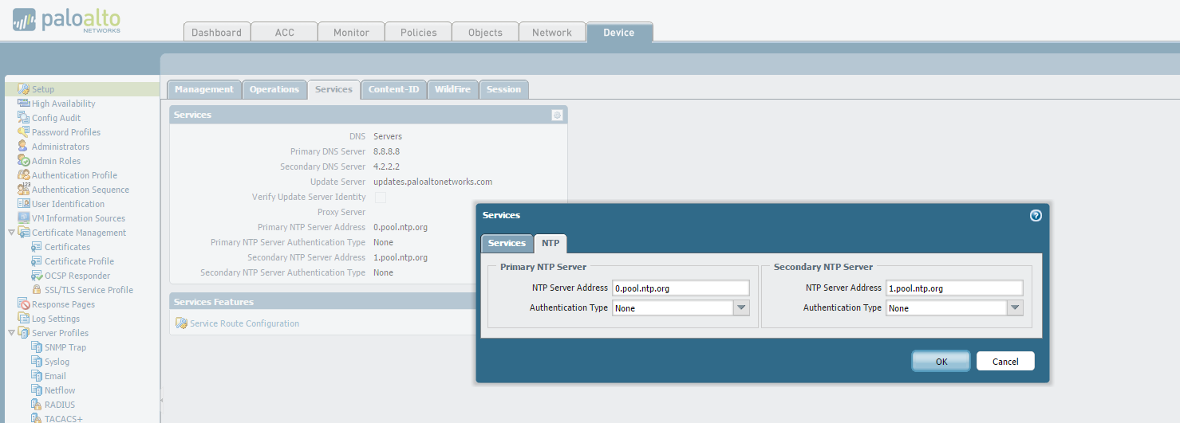The image size is (1180, 423).
Task: Click the Authentication Sequence icon
Action: tap(24, 190)
